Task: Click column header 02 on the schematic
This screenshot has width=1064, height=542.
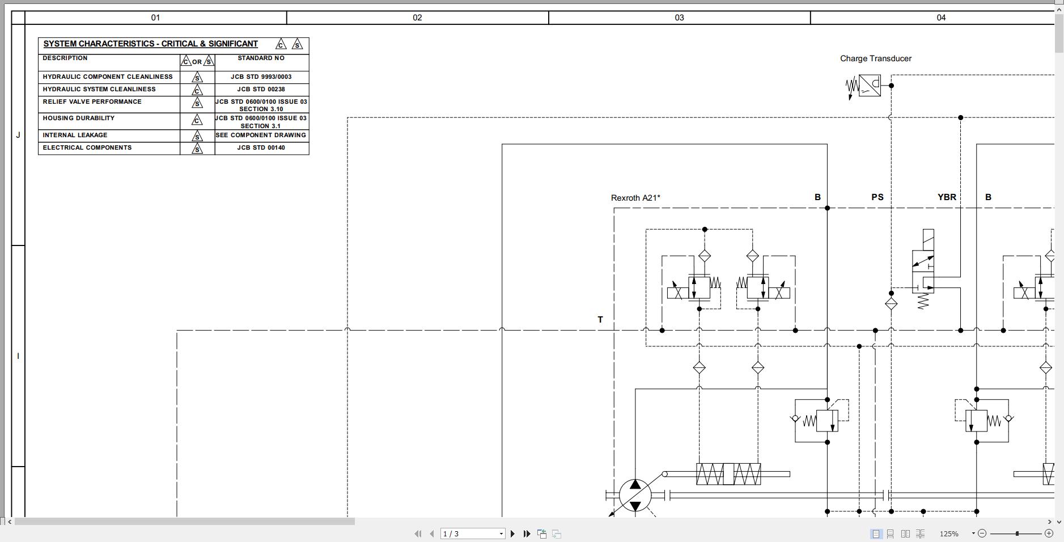Action: [418, 18]
